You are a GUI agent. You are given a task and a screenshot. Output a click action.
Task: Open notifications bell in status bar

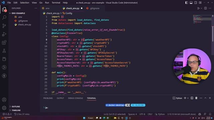[x=210, y=114]
